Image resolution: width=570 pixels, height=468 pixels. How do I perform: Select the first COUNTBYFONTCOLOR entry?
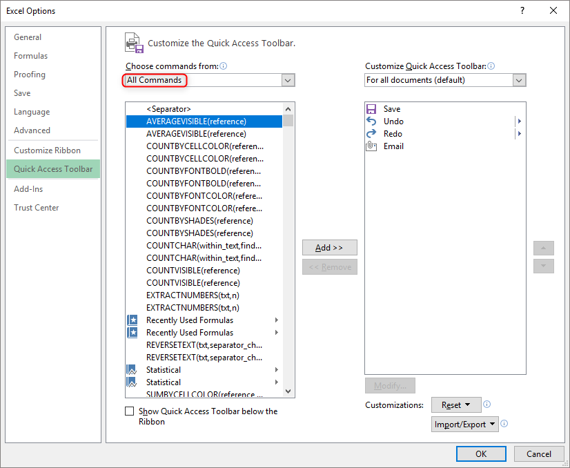[x=204, y=196]
